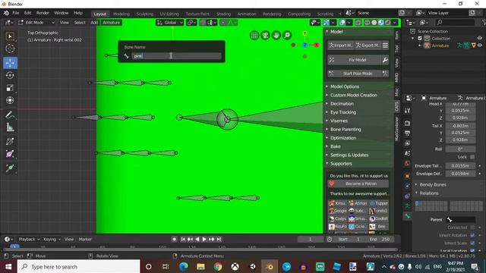486x273 pixels.
Task: Expand the Bendy Bones panel
Action: [433, 184]
